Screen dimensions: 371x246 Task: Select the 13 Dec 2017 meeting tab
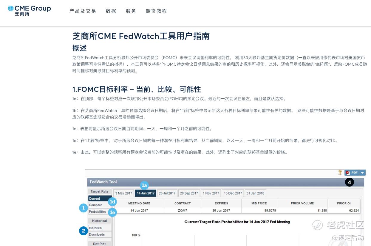click(x=233, y=193)
